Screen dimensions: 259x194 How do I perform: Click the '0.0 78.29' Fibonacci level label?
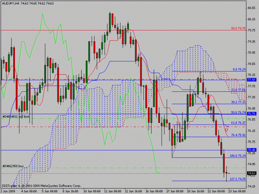click(239, 69)
